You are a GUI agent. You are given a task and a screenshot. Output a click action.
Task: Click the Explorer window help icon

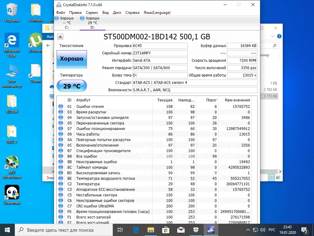coord(279,36)
